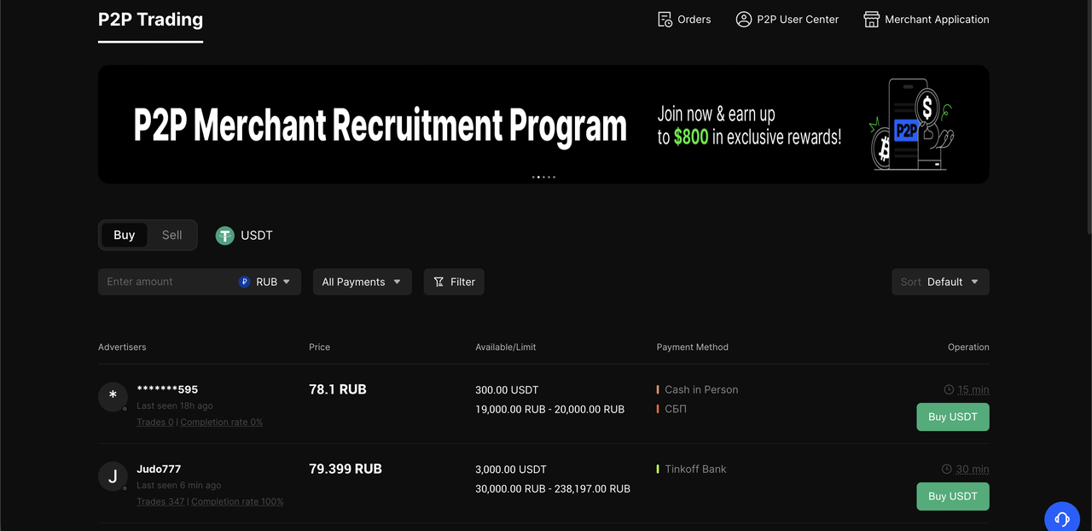Click the Judo777 advertiser avatar
Screen dimensions: 1092x531
[113, 477]
